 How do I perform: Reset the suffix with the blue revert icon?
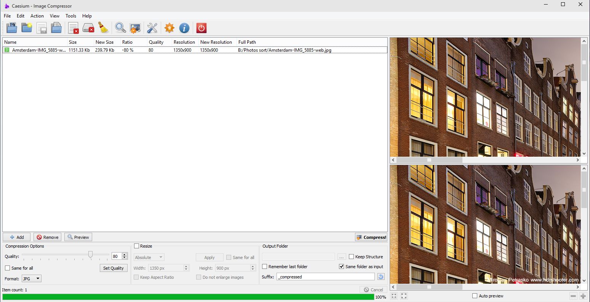tap(381, 277)
